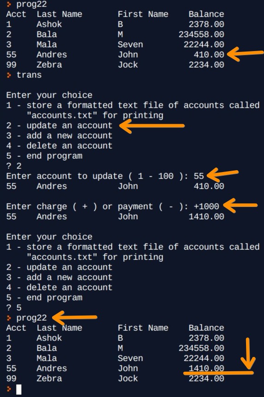The width and height of the screenshot is (264, 397).
Task: Click the '? 5' menu choice input
Action: (14, 308)
